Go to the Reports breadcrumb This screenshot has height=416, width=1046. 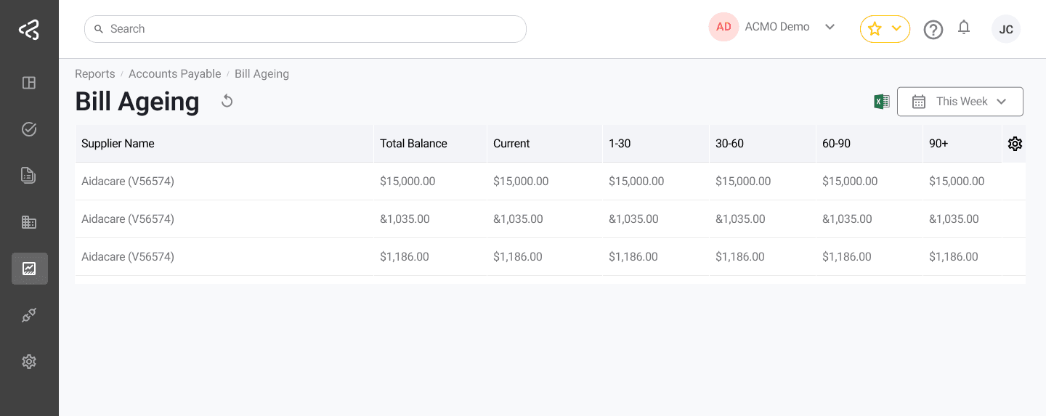tap(95, 74)
